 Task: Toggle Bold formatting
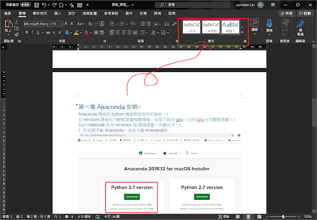[26, 33]
